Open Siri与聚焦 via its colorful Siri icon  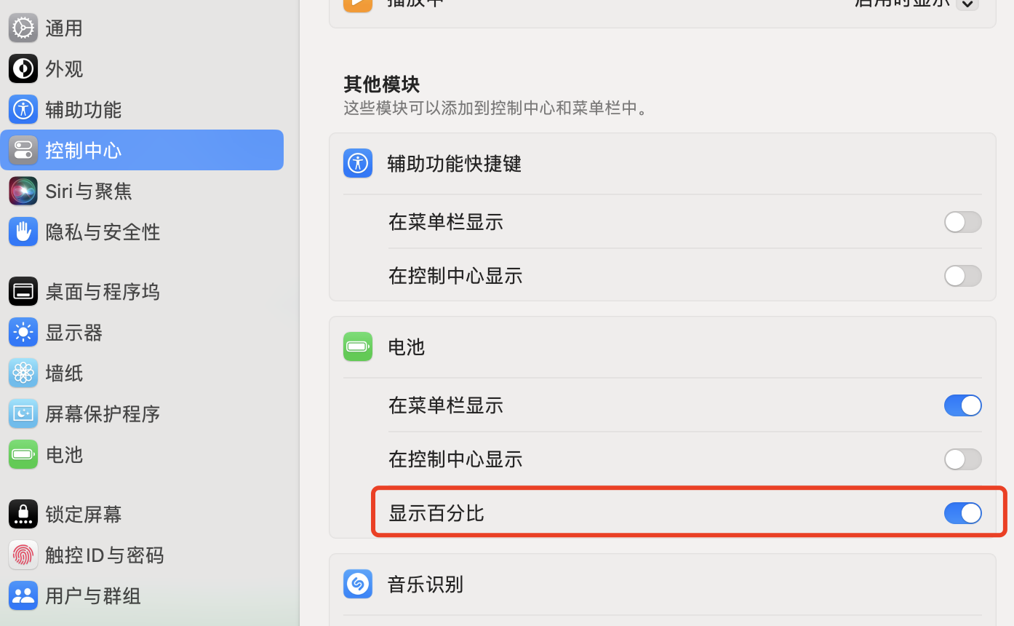(23, 191)
